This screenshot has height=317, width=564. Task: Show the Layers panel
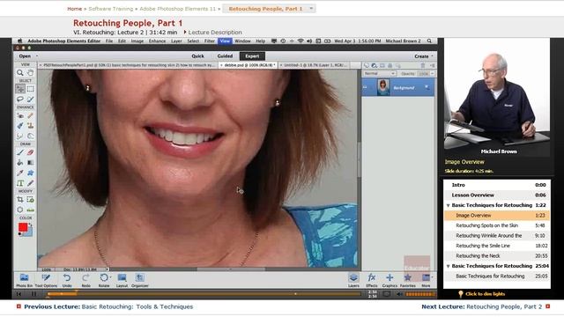(x=353, y=280)
